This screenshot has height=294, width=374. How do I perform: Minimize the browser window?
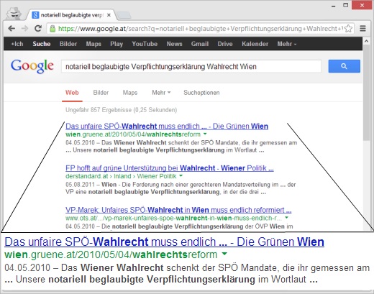(x=334, y=6)
